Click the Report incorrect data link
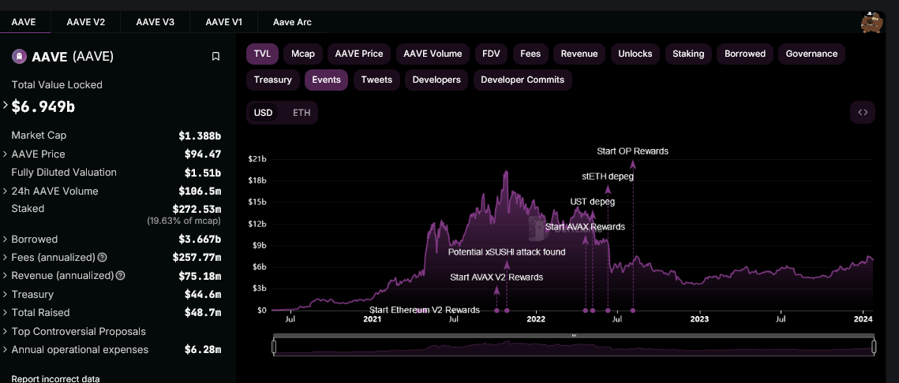Viewport: 899px width, 383px height. (x=55, y=378)
